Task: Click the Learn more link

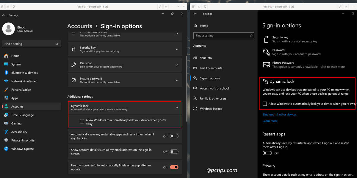Action: click(x=270, y=121)
